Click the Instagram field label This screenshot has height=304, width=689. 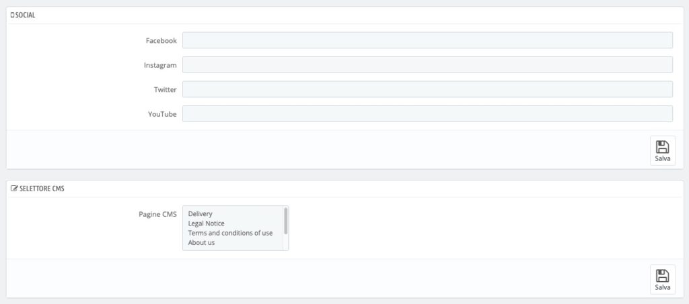pos(160,65)
